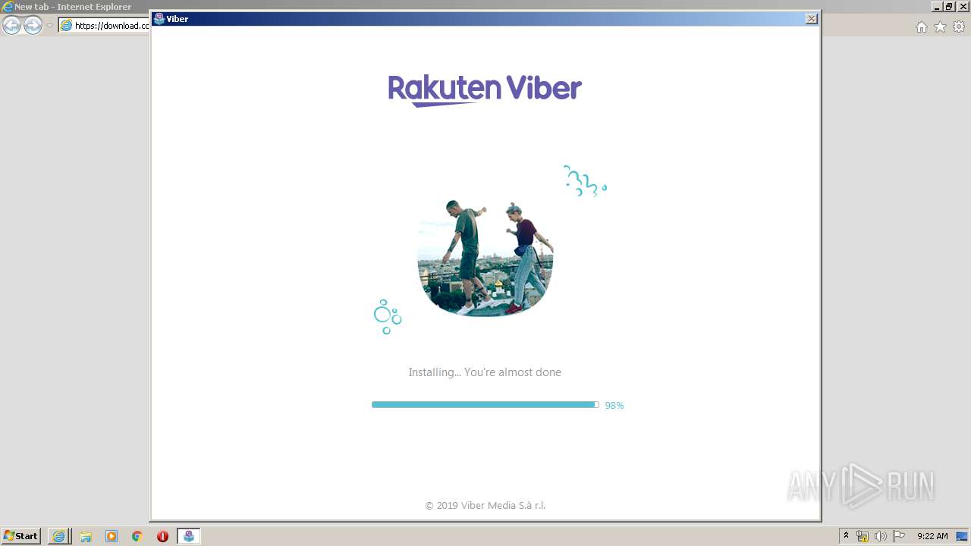Click the Internet Explorer title bar icon
971x546 pixels.
click(8, 6)
